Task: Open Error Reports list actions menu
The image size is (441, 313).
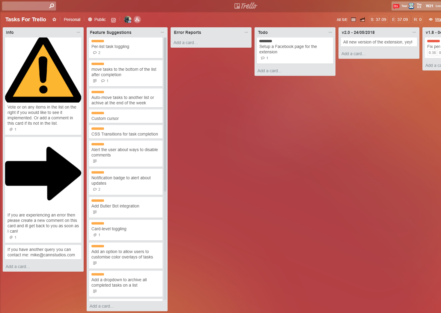Action: pyautogui.click(x=246, y=32)
